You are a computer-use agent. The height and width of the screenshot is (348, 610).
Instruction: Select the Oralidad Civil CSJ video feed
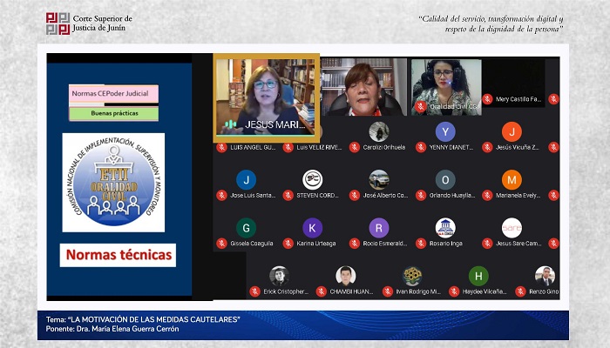[x=446, y=87]
